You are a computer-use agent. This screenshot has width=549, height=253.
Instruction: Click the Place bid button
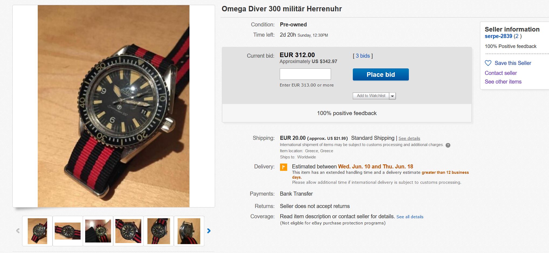tap(381, 75)
